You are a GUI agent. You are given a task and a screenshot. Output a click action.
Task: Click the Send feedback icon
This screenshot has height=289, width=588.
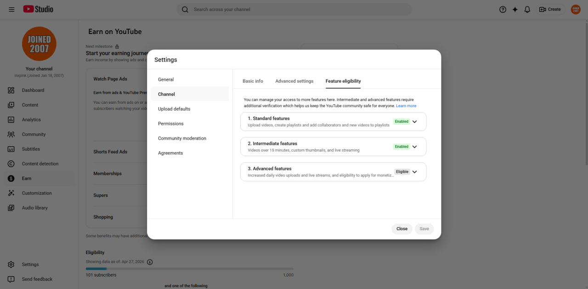point(11,279)
